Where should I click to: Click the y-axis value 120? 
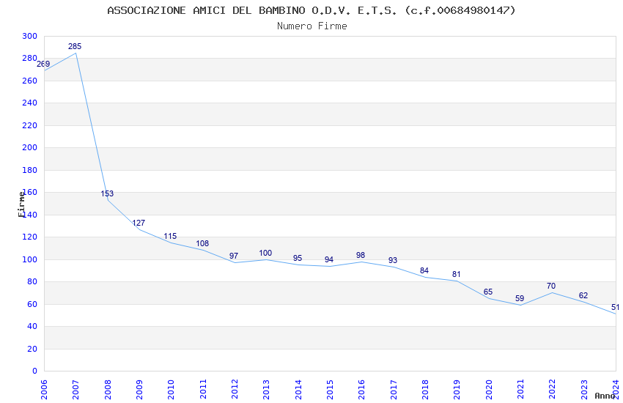coord(30,237)
